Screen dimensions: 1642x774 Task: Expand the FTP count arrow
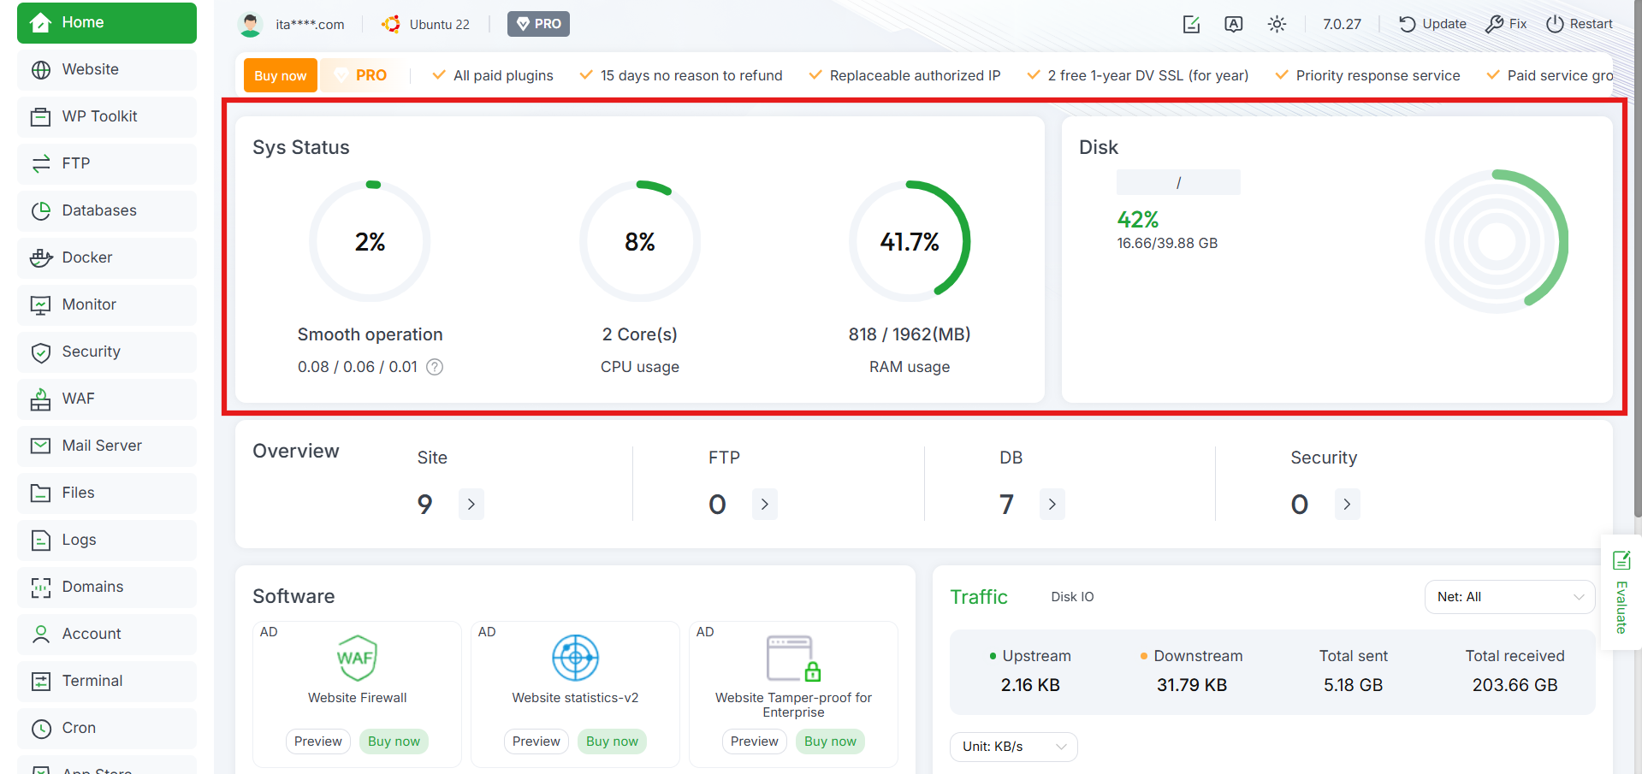tap(765, 505)
